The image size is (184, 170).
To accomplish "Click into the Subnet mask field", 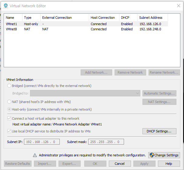I will pyautogui.click(x=106, y=142).
